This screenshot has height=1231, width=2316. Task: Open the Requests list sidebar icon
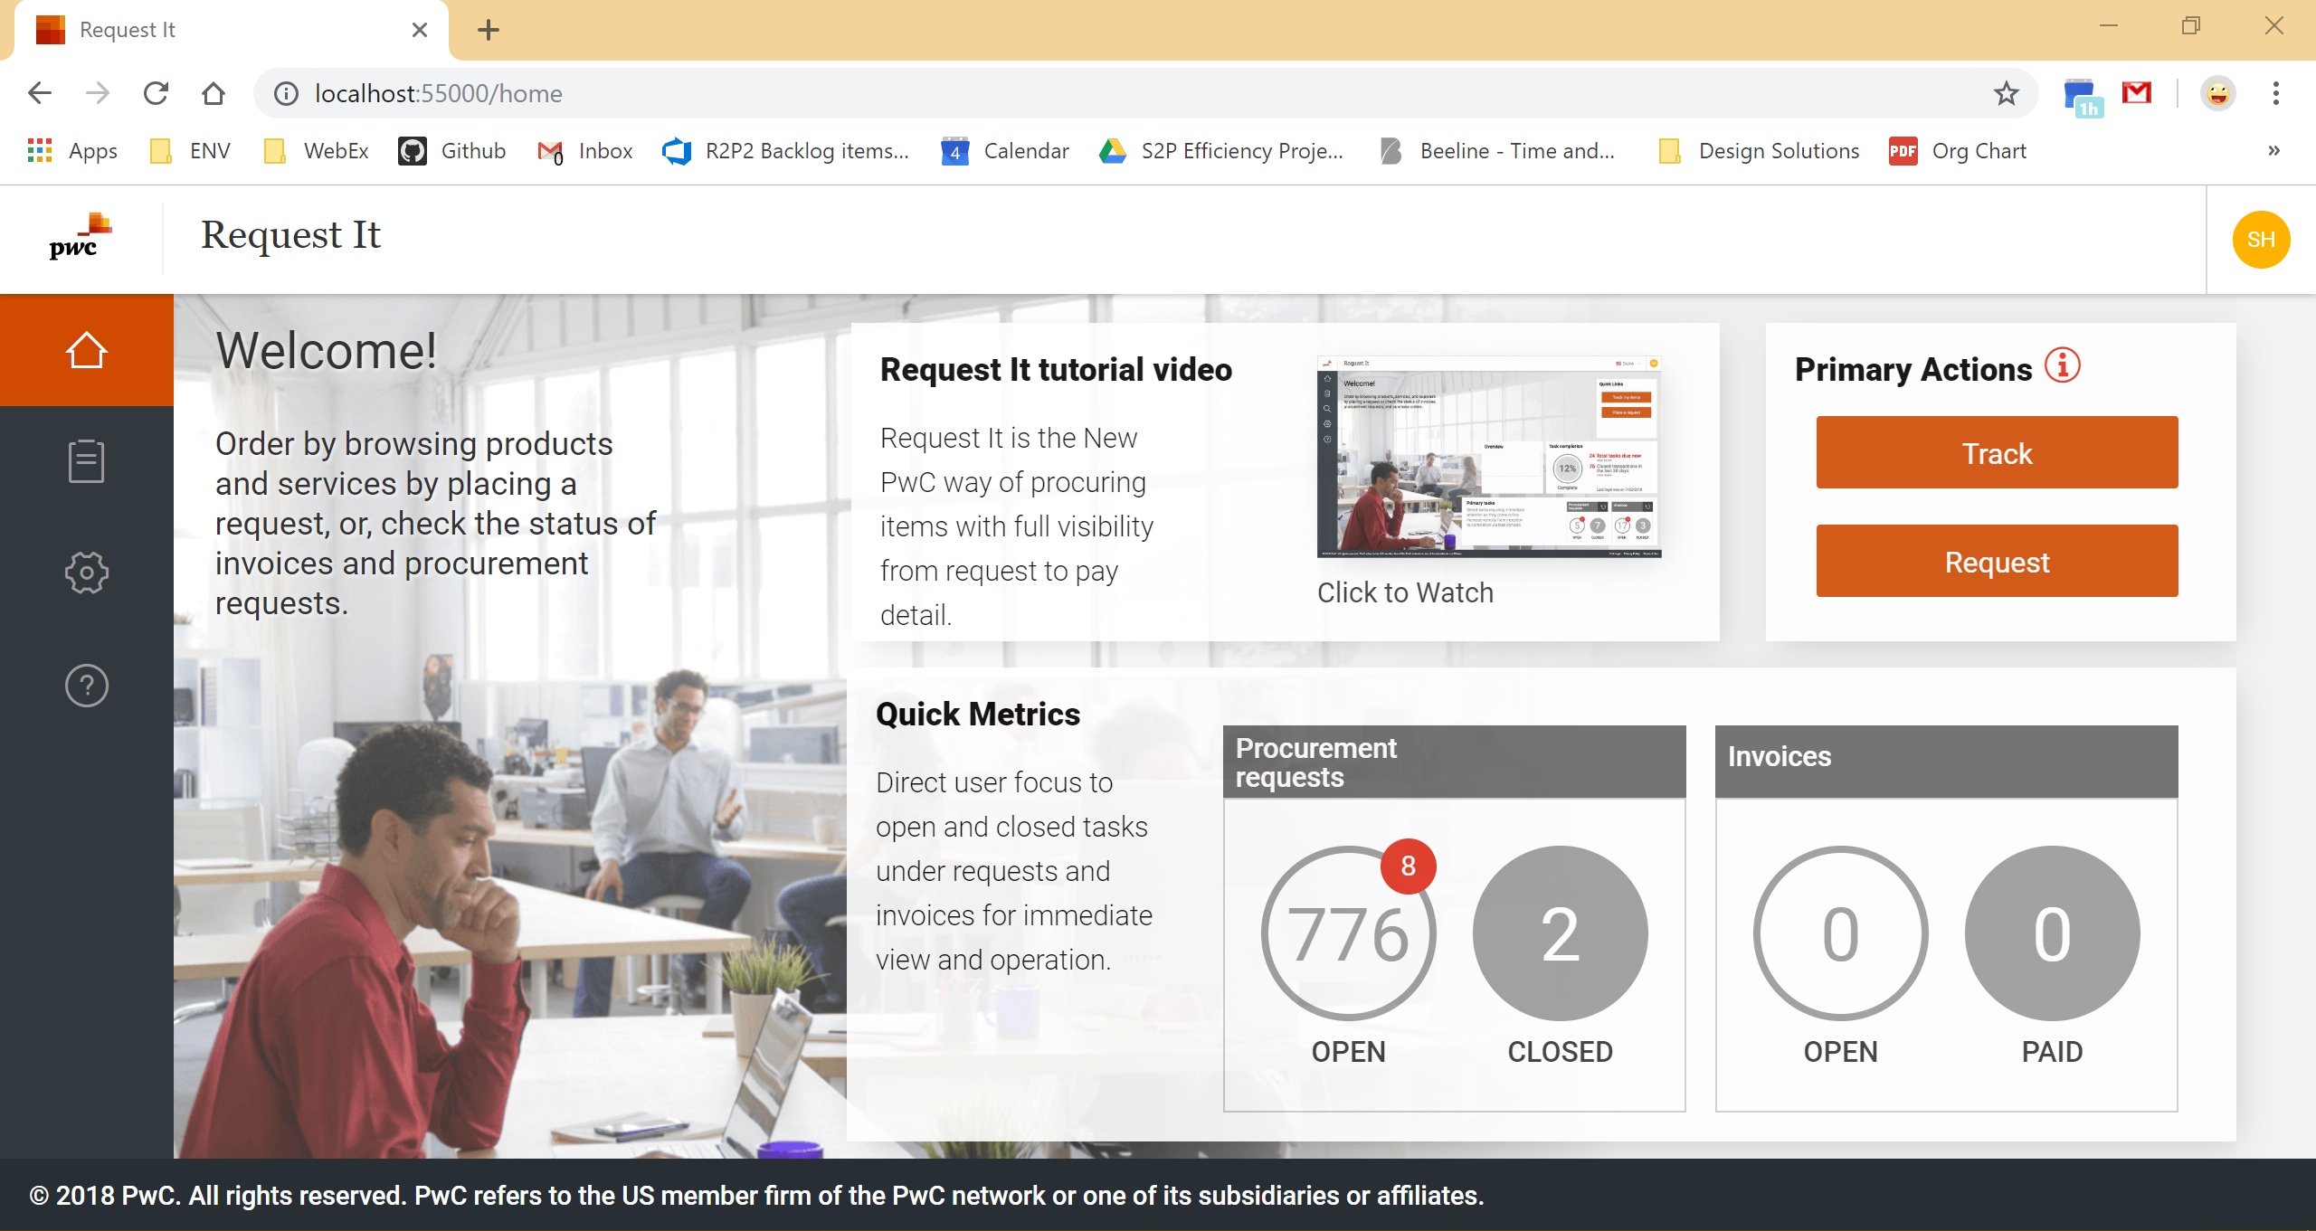[x=86, y=461]
